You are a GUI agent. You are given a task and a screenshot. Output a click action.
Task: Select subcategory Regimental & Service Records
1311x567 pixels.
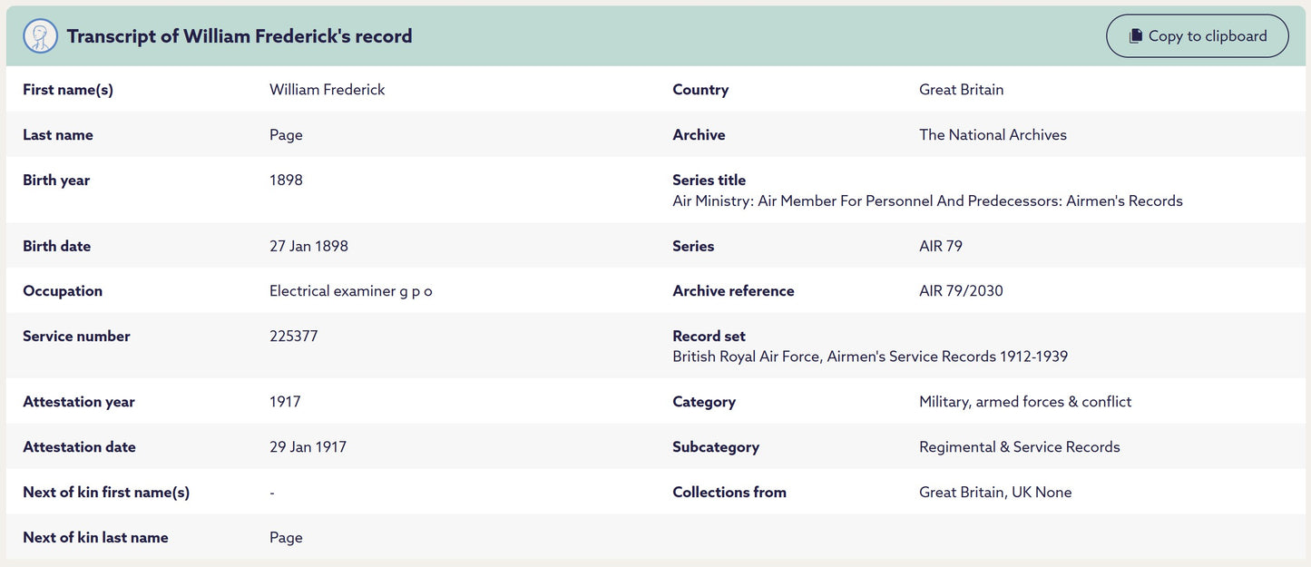coord(1019,447)
